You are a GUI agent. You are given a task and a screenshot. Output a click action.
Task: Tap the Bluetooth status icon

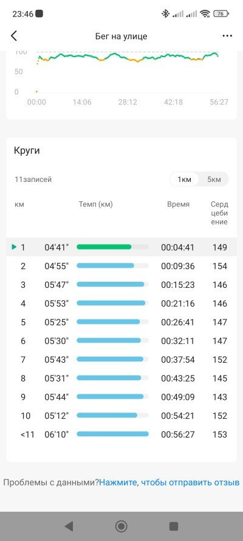pyautogui.click(x=165, y=14)
